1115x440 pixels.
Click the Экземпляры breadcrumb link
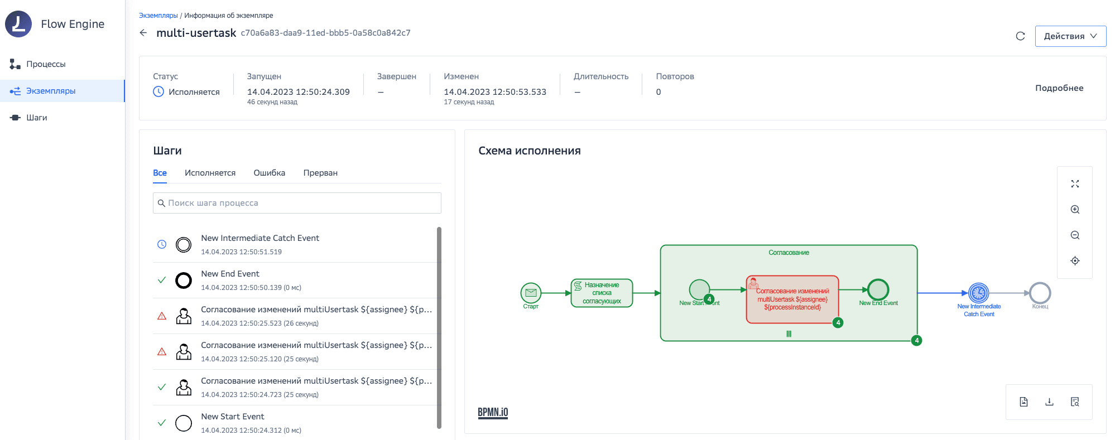coord(158,16)
